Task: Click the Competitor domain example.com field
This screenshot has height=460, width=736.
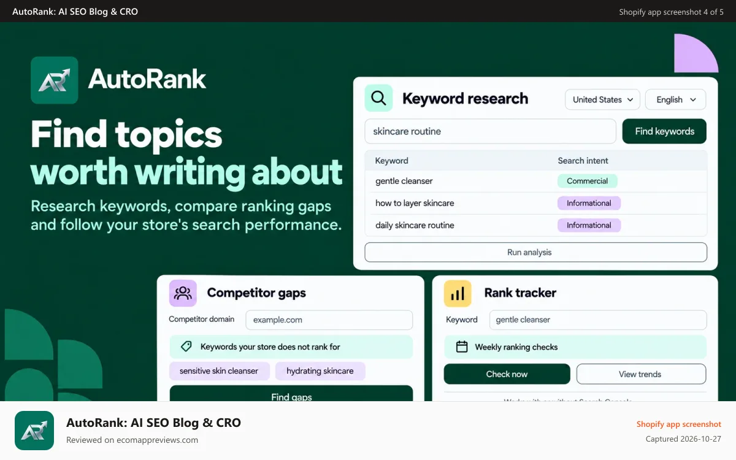Action: tap(329, 320)
